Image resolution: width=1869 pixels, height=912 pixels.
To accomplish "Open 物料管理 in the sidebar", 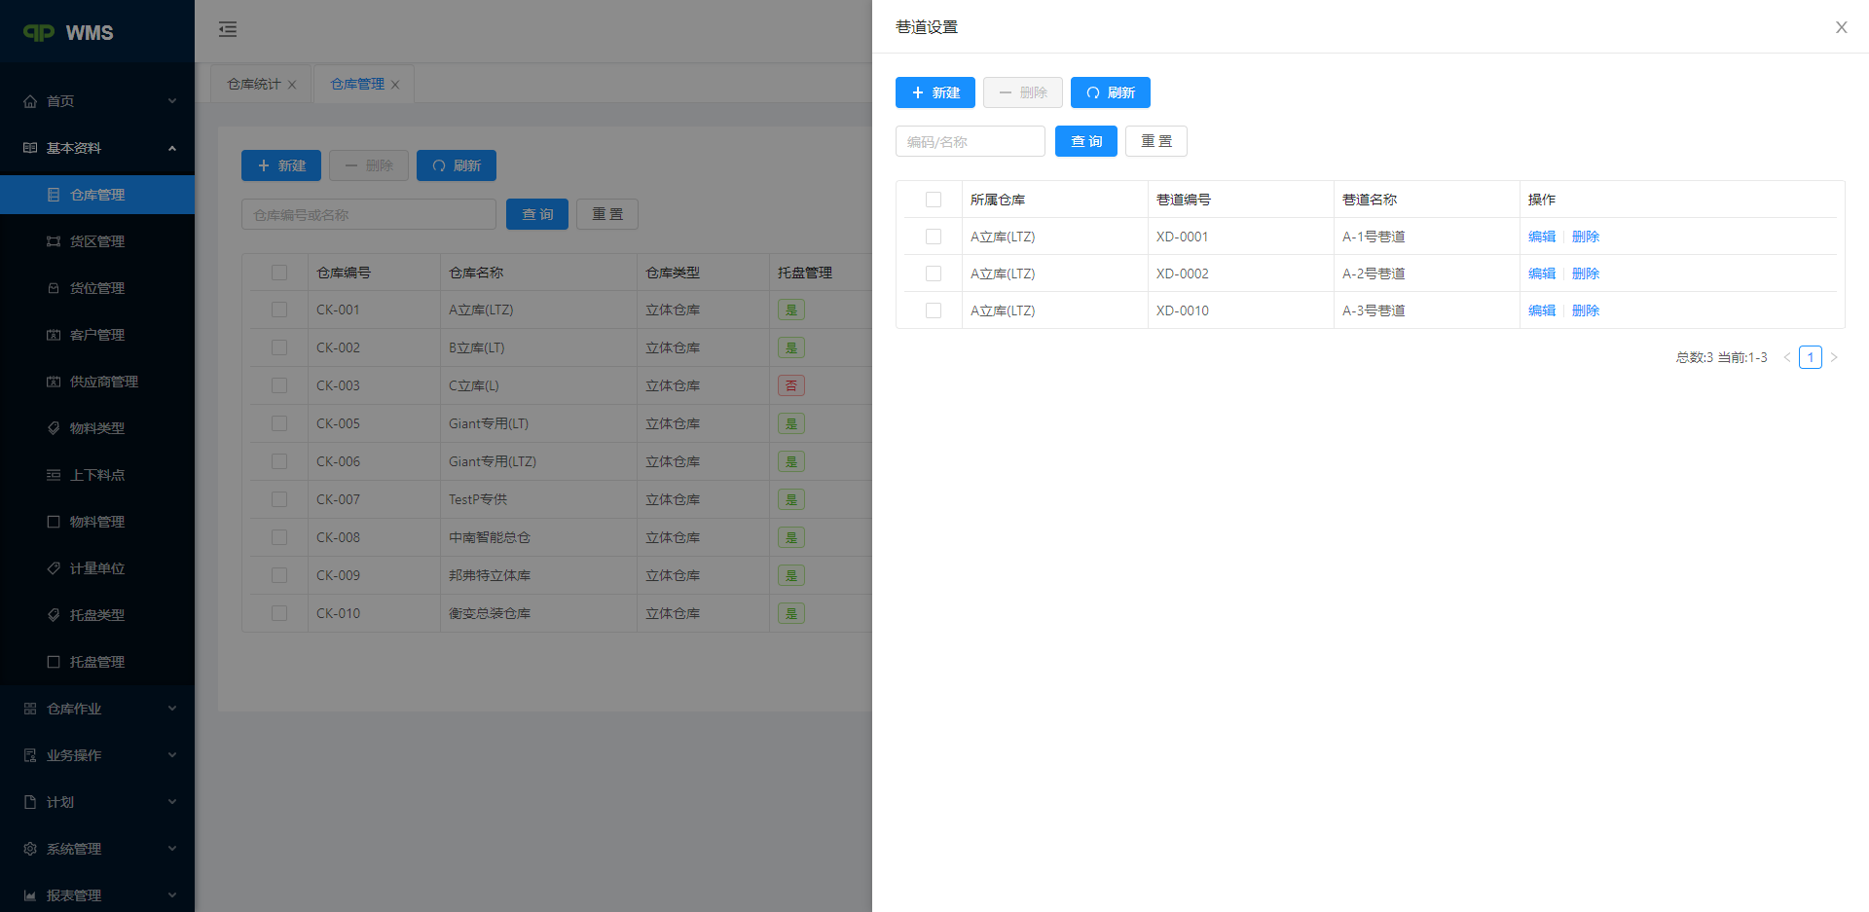I will tap(97, 522).
